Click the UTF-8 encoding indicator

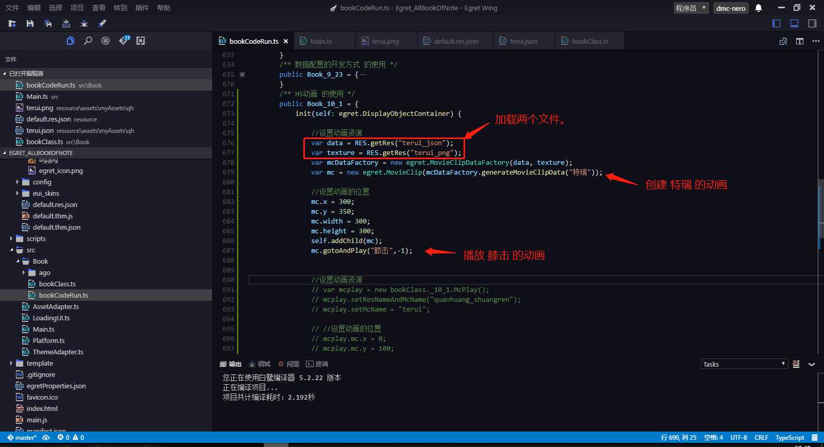739,438
